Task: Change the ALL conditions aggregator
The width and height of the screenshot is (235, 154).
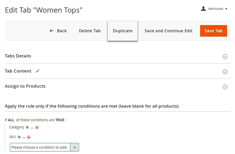Action: tap(11, 120)
